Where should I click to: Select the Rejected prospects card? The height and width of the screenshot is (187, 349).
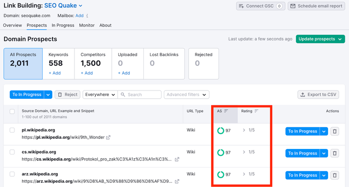pyautogui.click(x=204, y=64)
